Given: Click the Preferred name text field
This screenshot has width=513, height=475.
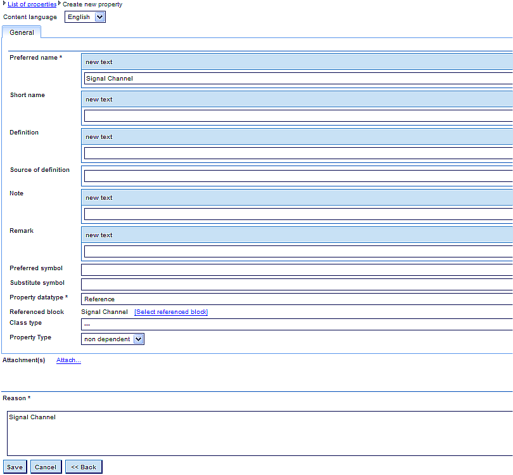Looking at the screenshot, I should tap(298, 79).
